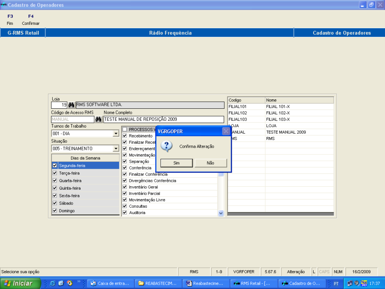Click the RMS Software Ltda. name field
This screenshot has height=289, width=385.
150,105
